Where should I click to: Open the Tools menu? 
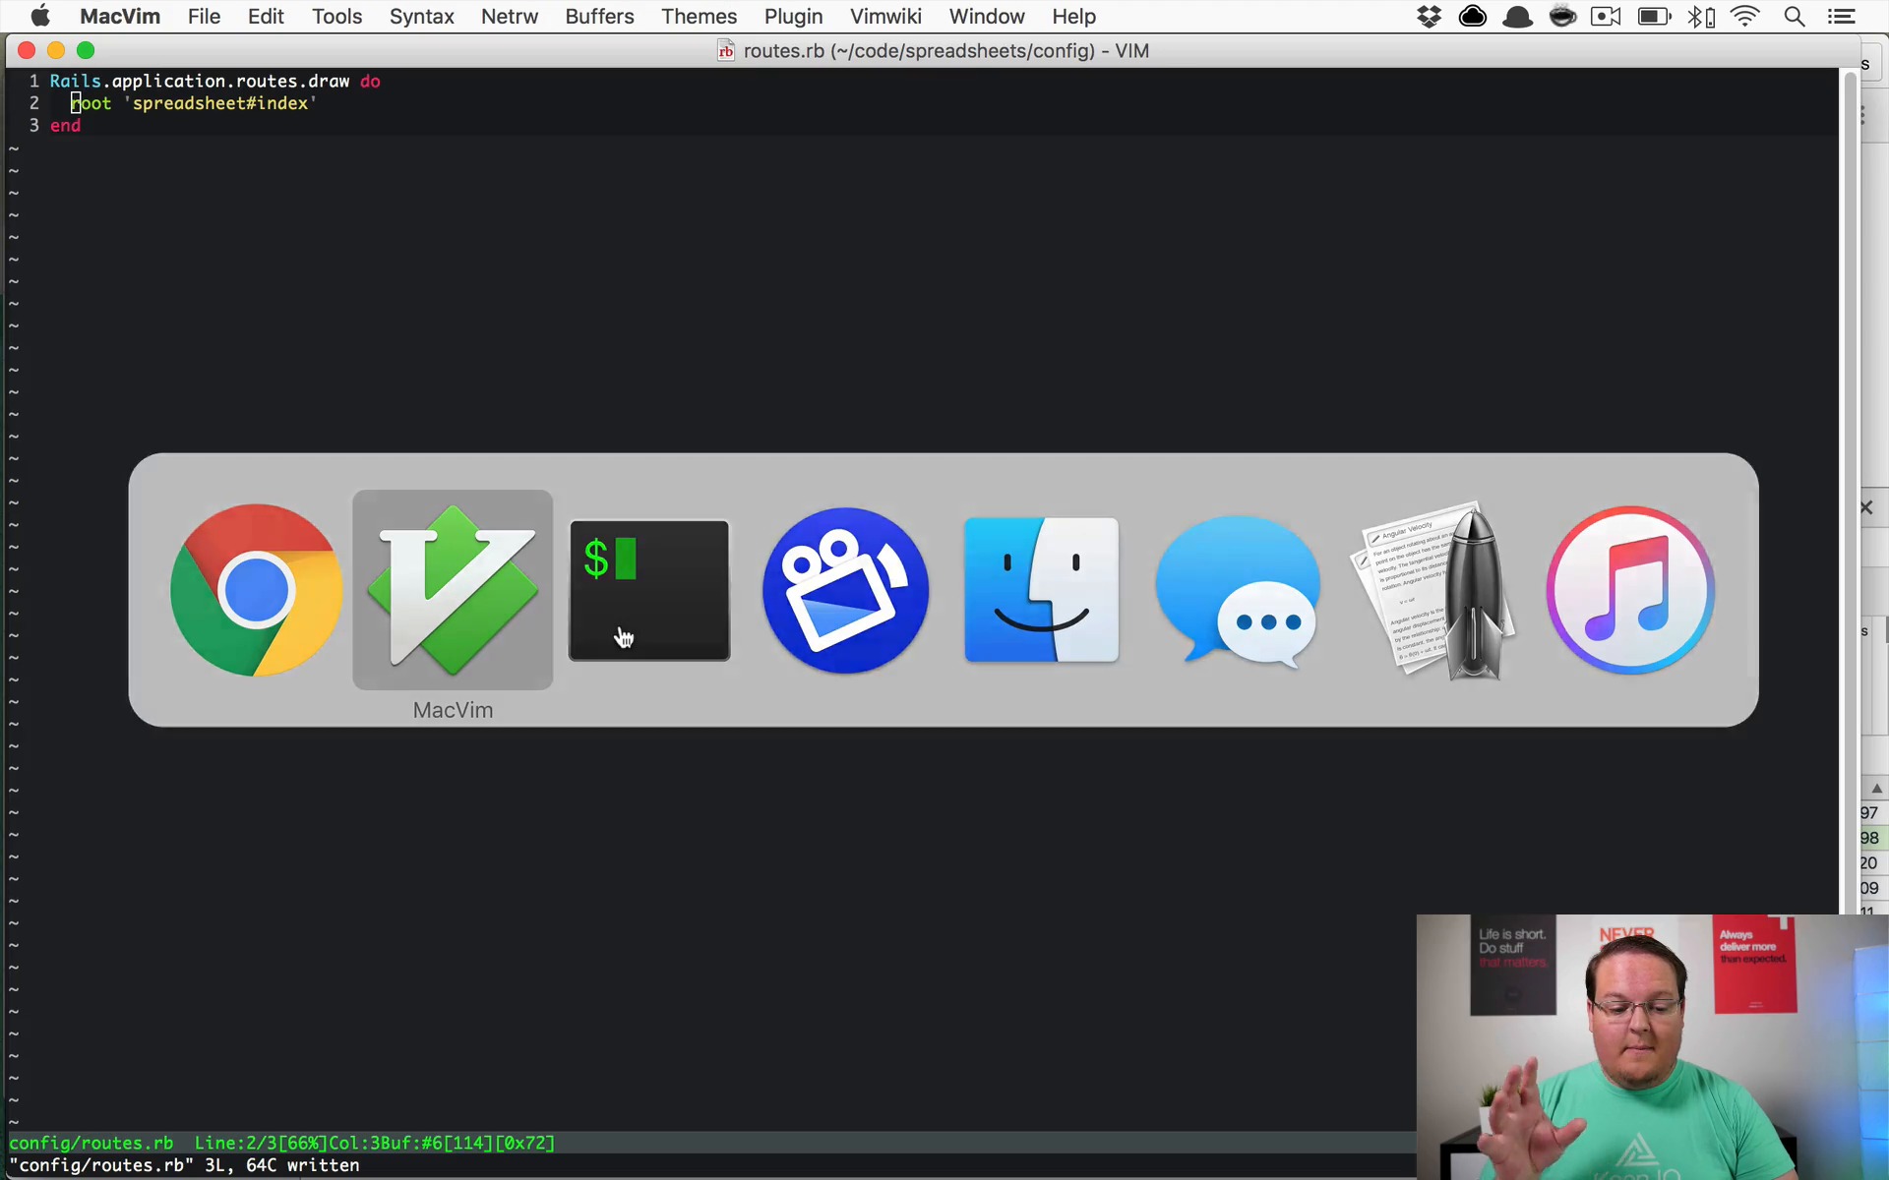[x=337, y=16]
